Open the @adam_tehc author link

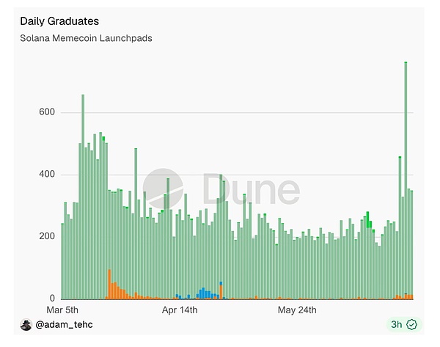(64, 325)
